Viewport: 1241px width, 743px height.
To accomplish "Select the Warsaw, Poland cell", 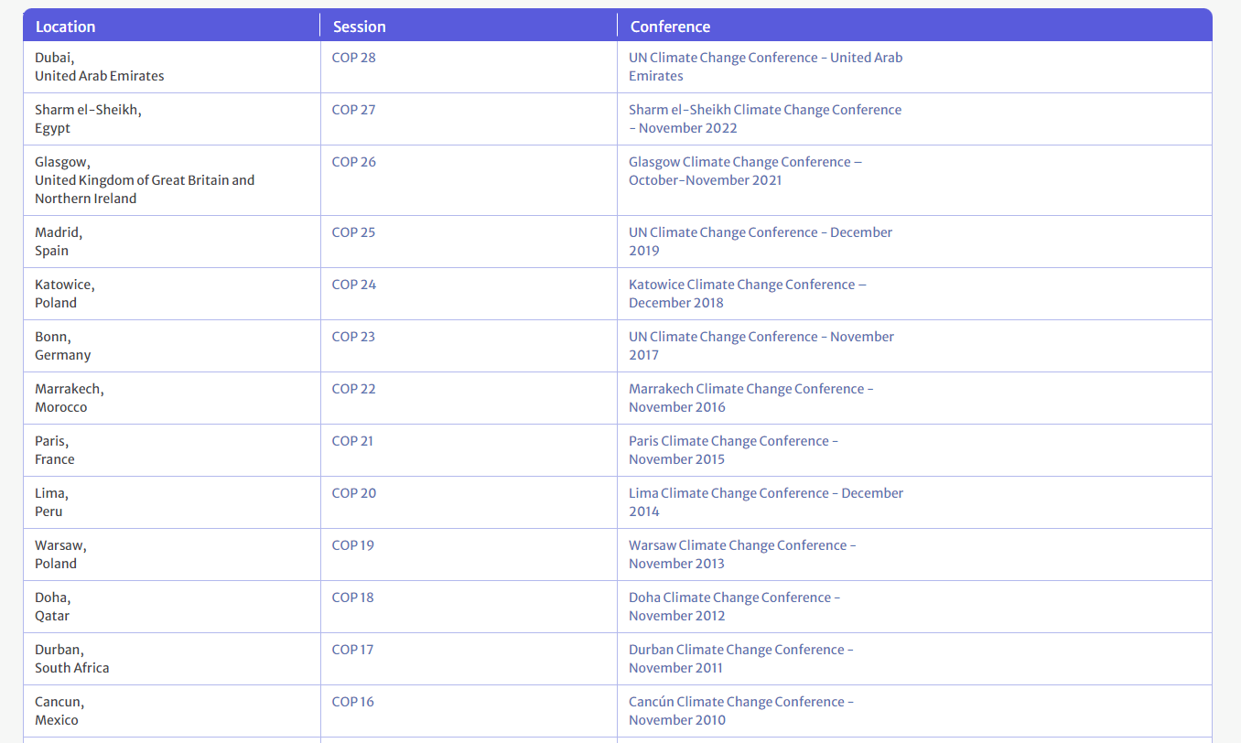I will 172,555.
